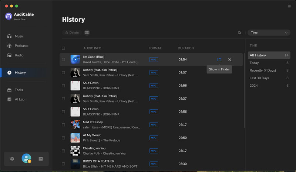Check the first Unholy row checkbox
This screenshot has height=172, width=296.
tap(63, 73)
